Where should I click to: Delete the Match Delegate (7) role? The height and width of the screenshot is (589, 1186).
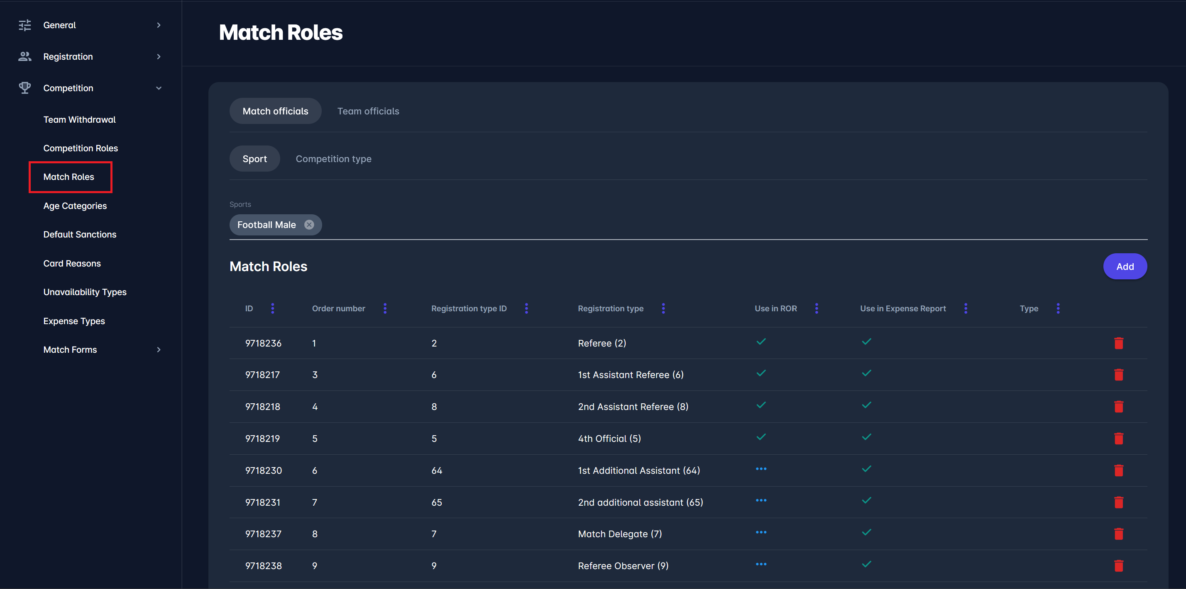point(1118,534)
